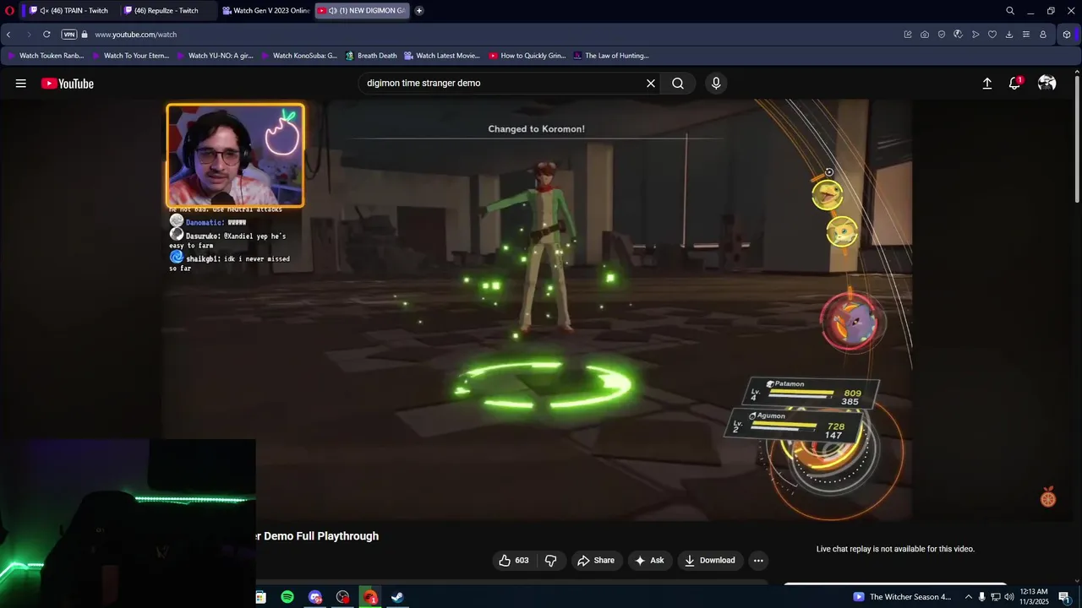Open the Opera account profile icon
Viewport: 1082px width, 608px height.
[x=1043, y=35]
